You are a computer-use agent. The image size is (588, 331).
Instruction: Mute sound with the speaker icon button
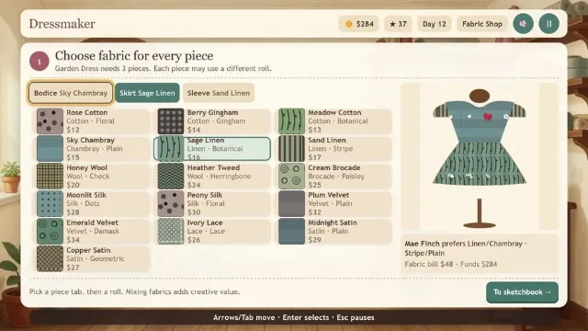[523, 24]
